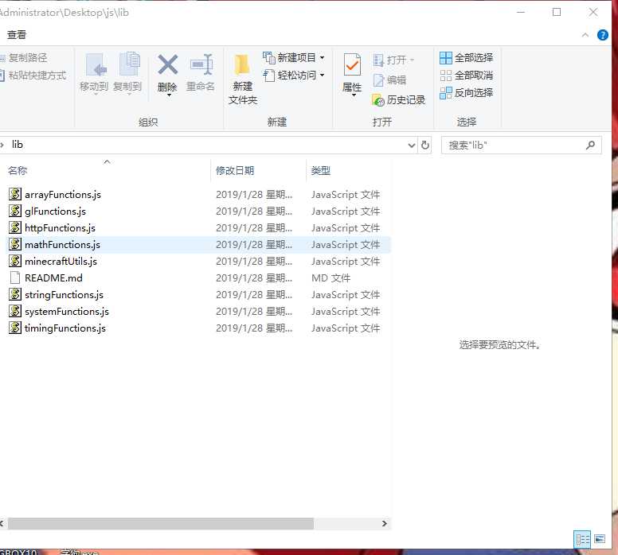Screen dimensions: 618x555
Task: Click the file name text minecraftUtils.js
Action: [61, 262]
